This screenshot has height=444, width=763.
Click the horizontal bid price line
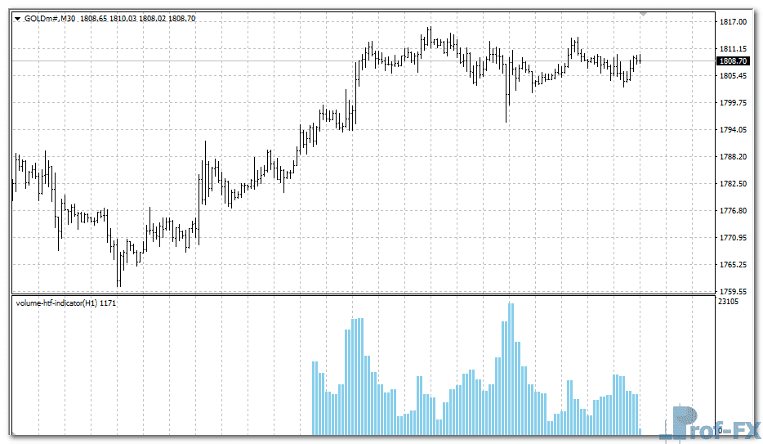pyautogui.click(x=245, y=61)
